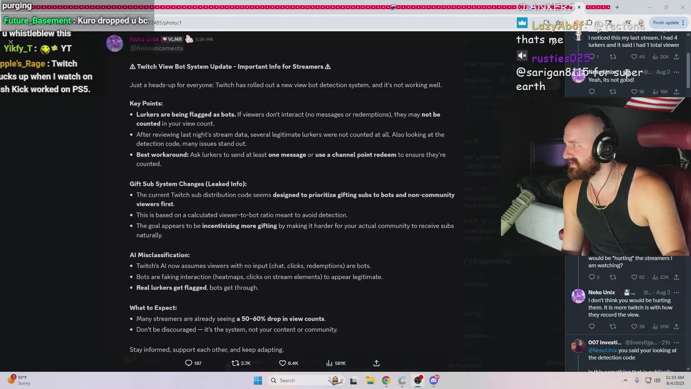
Task: Open volume control in system tray
Action: pos(657,380)
